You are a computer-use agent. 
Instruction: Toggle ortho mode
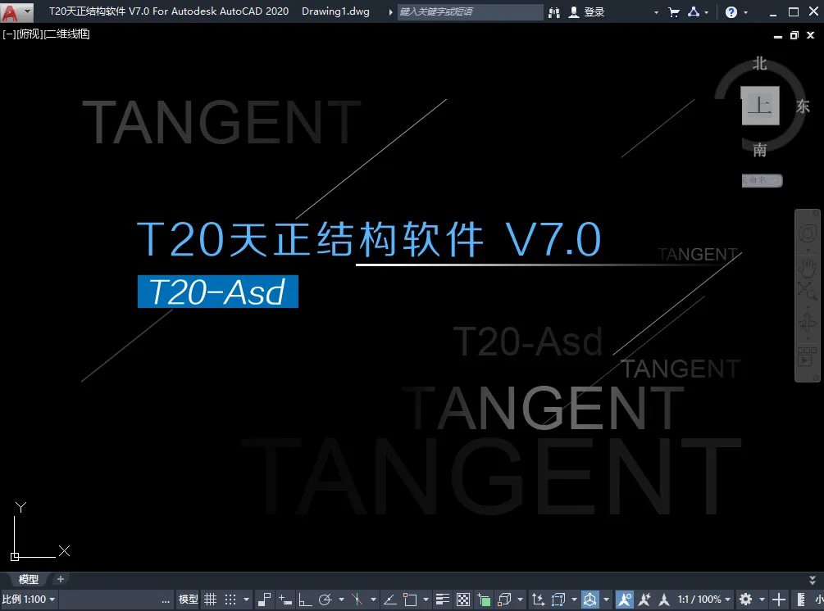click(305, 600)
